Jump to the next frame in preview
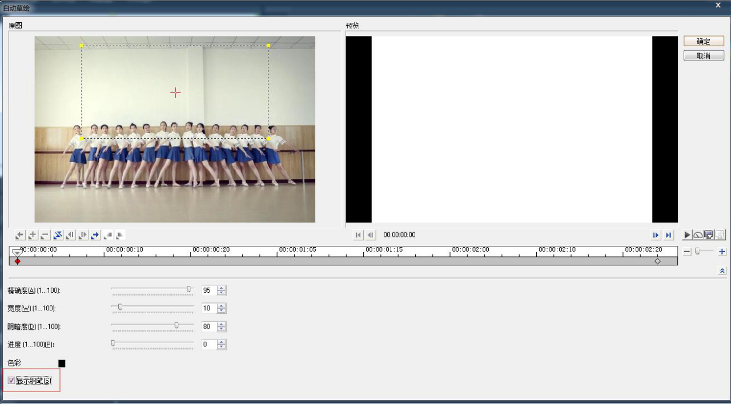 pyautogui.click(x=656, y=235)
